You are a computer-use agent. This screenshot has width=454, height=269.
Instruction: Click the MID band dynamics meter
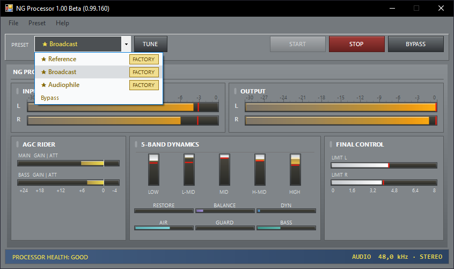tap(224, 170)
